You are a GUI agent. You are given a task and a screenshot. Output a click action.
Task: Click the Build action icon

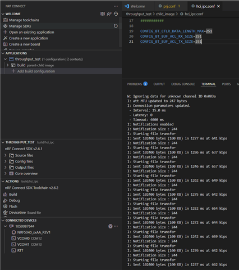click(x=5, y=195)
